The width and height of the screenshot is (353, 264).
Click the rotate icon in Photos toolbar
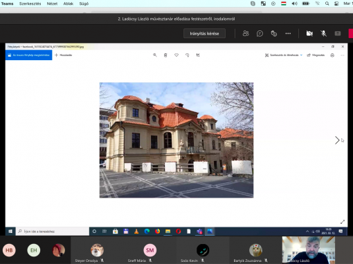point(187,55)
